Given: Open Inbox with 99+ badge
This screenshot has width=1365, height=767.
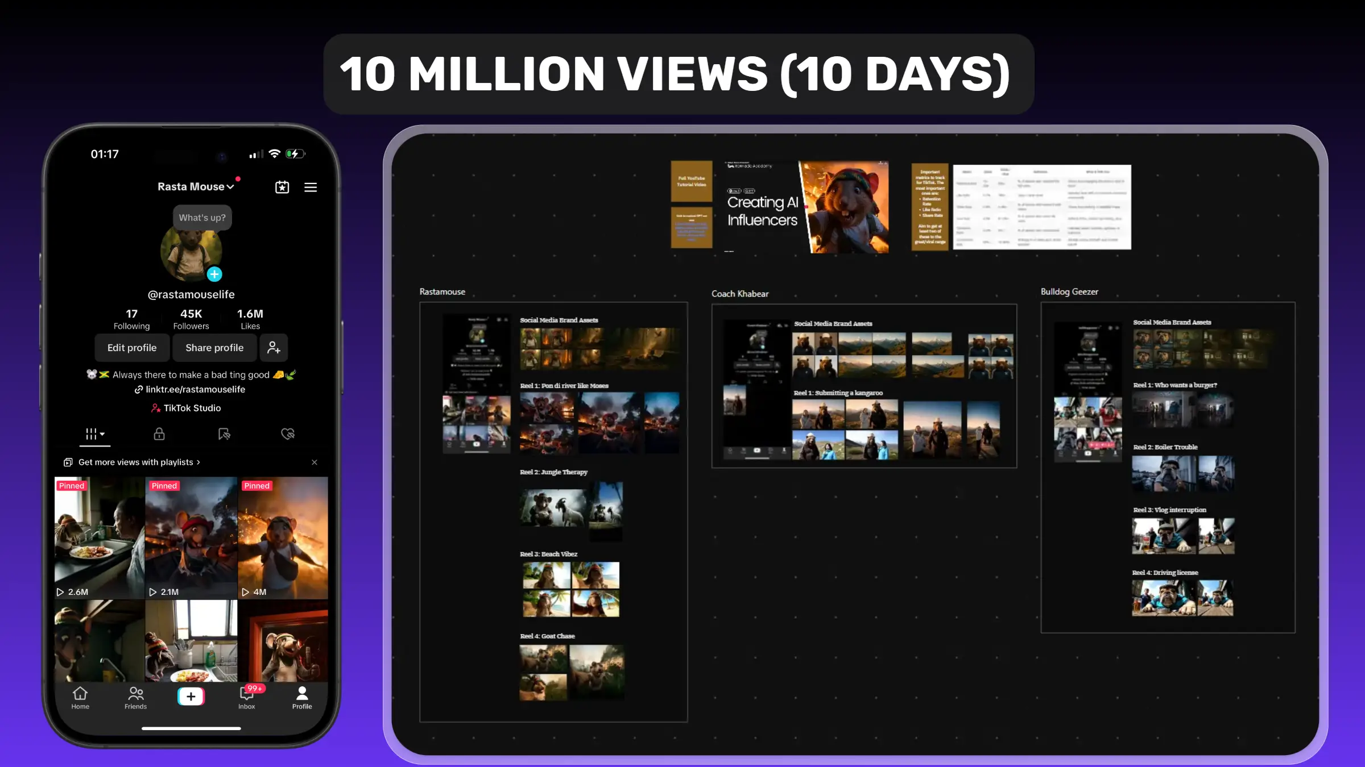Looking at the screenshot, I should point(247,698).
